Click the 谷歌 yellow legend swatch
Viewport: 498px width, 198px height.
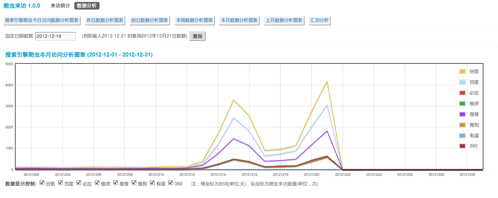tap(462, 71)
